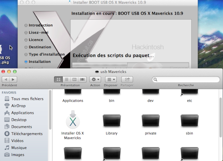Open Documents in the sidebar
The width and height of the screenshot is (223, 161).
(18, 127)
